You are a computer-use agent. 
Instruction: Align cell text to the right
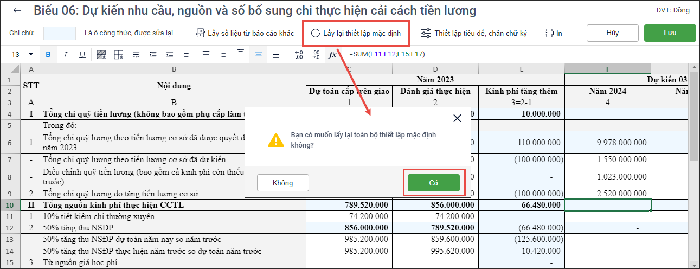tap(222, 54)
